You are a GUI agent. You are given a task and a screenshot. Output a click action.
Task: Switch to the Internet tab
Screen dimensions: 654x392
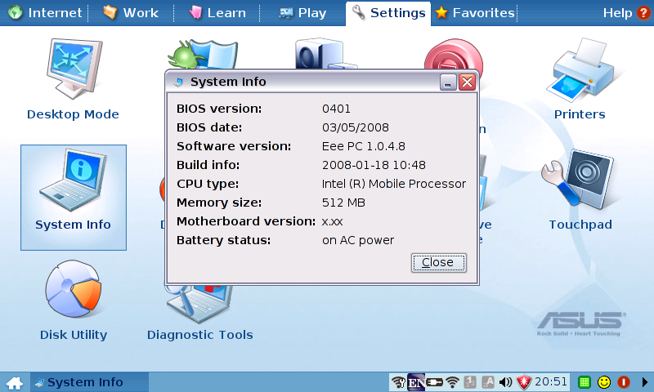click(45, 13)
